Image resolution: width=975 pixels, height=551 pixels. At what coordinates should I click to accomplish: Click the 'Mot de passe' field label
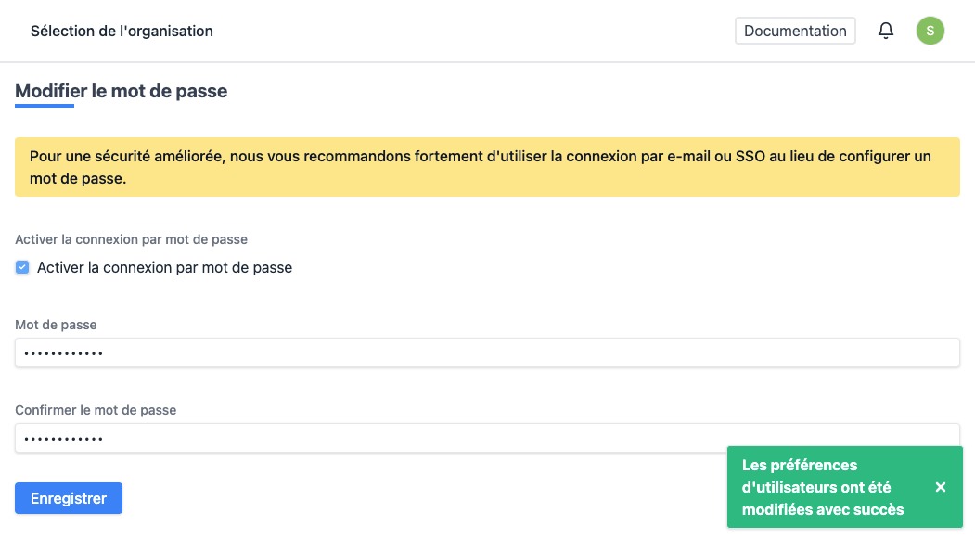[x=56, y=325]
